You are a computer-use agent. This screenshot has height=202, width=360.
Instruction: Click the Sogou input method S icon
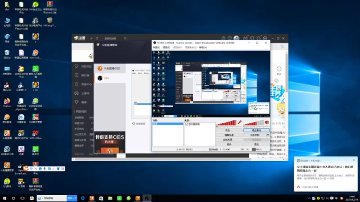(x=26, y=169)
